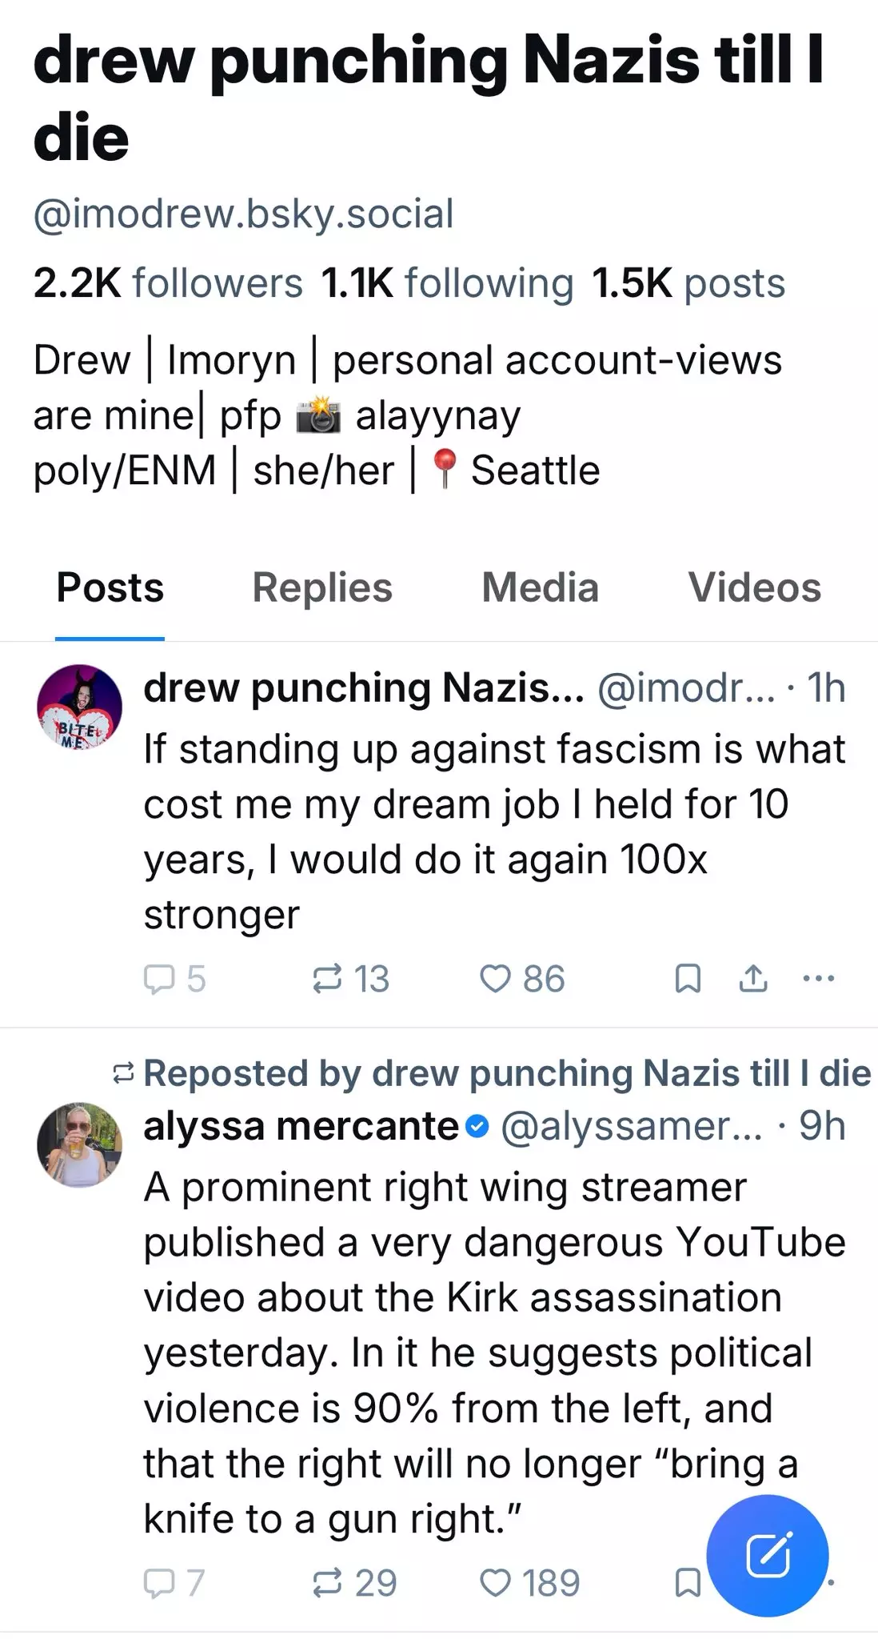Screen dimensions: 878x1639
Task: Tap the blue compose new post button
Action: [x=768, y=1556]
